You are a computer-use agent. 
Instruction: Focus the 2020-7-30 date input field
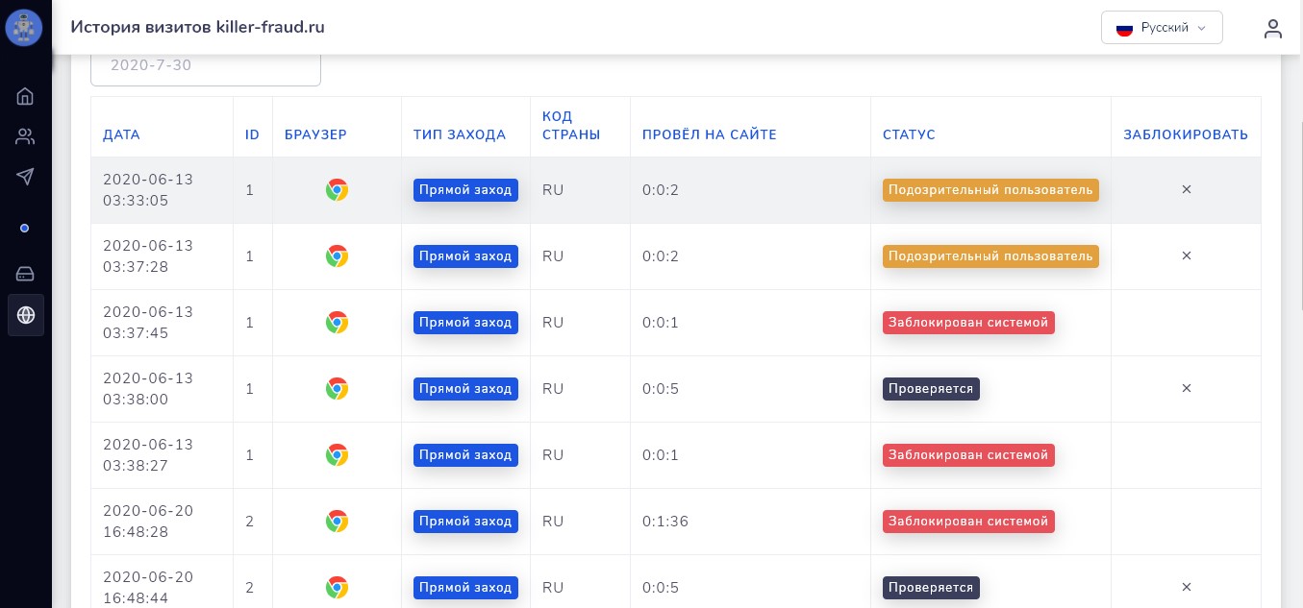206,66
